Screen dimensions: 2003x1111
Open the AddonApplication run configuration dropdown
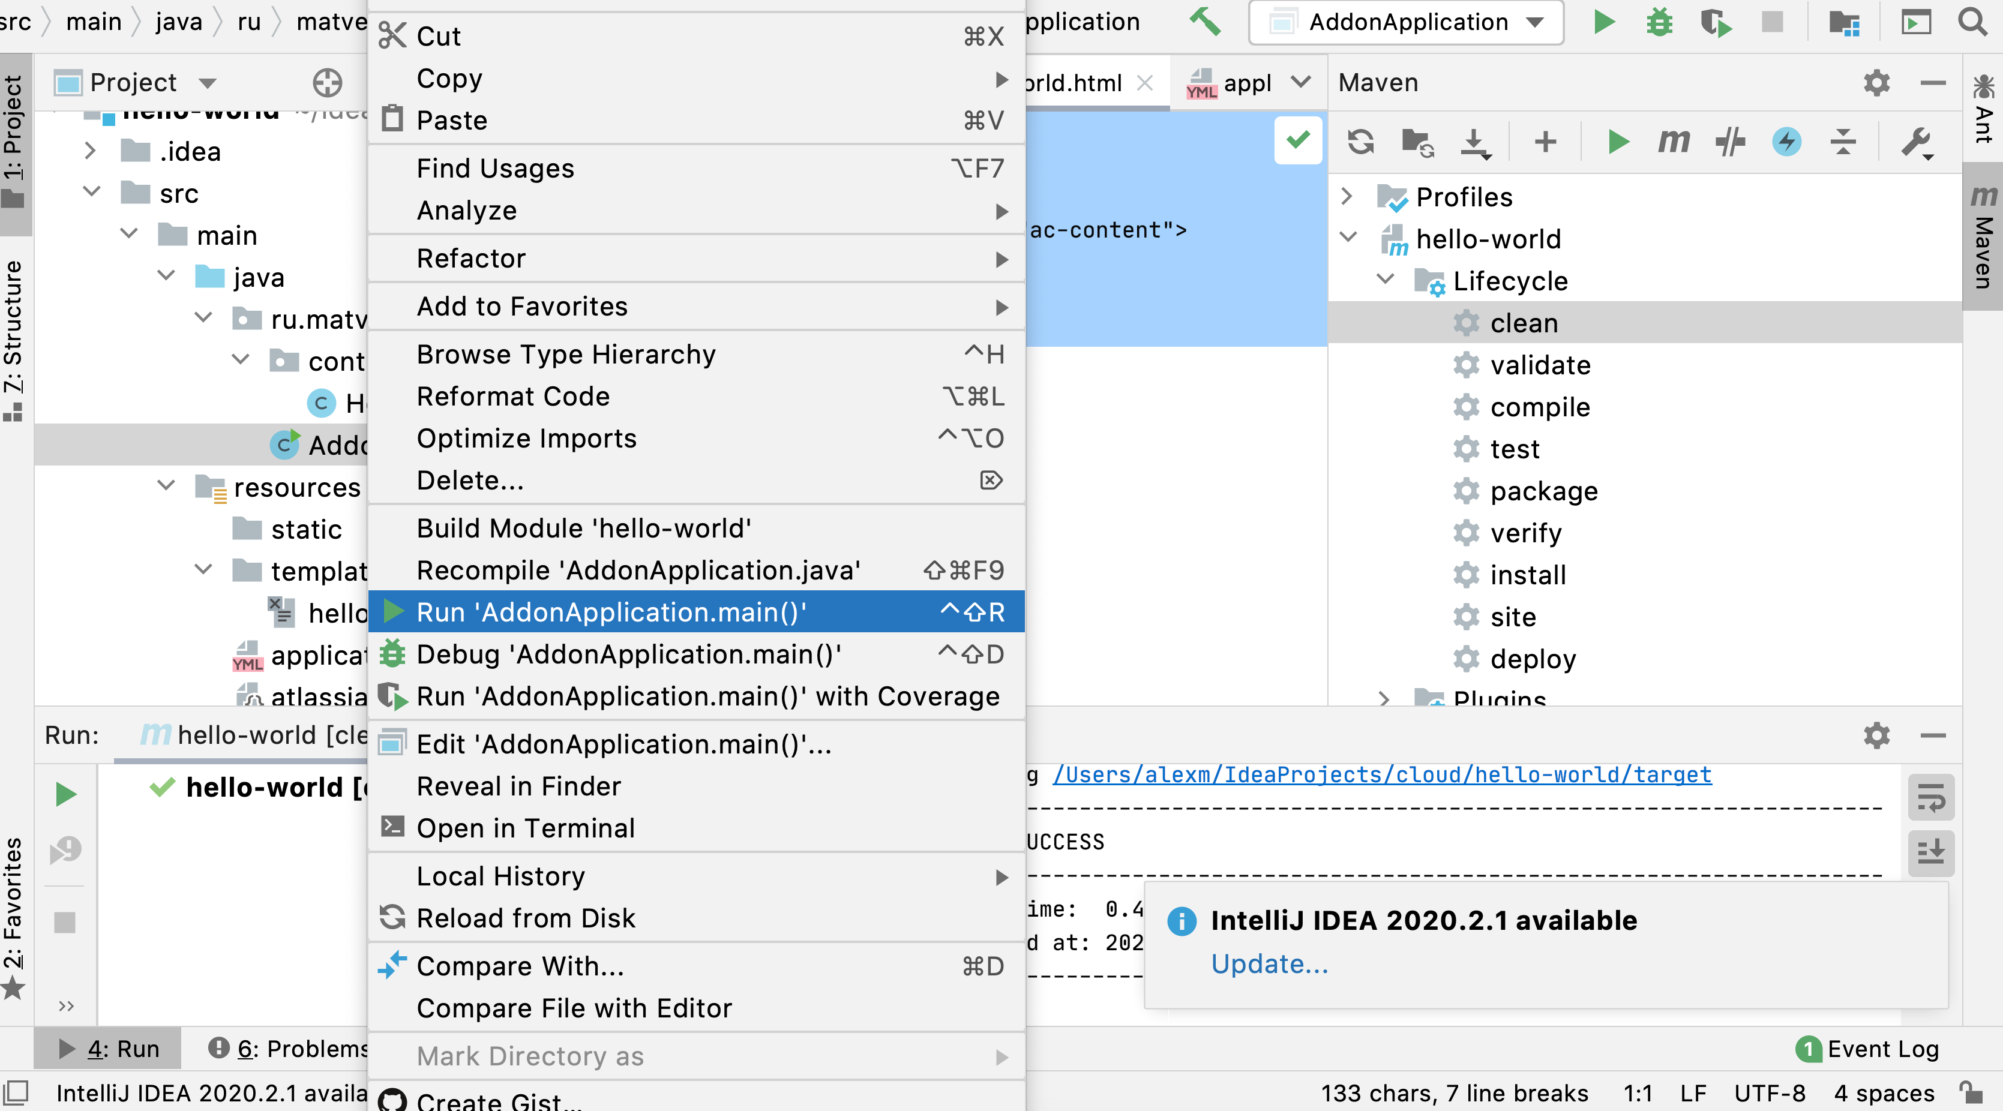coord(1406,22)
